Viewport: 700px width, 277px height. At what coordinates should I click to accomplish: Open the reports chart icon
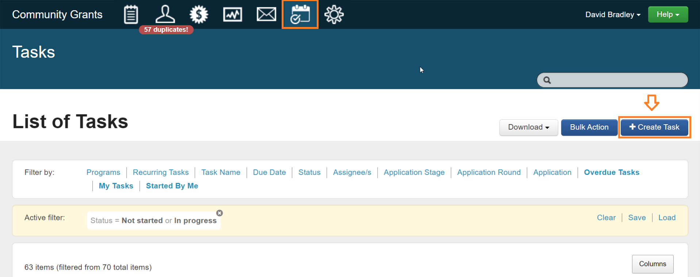(x=233, y=15)
